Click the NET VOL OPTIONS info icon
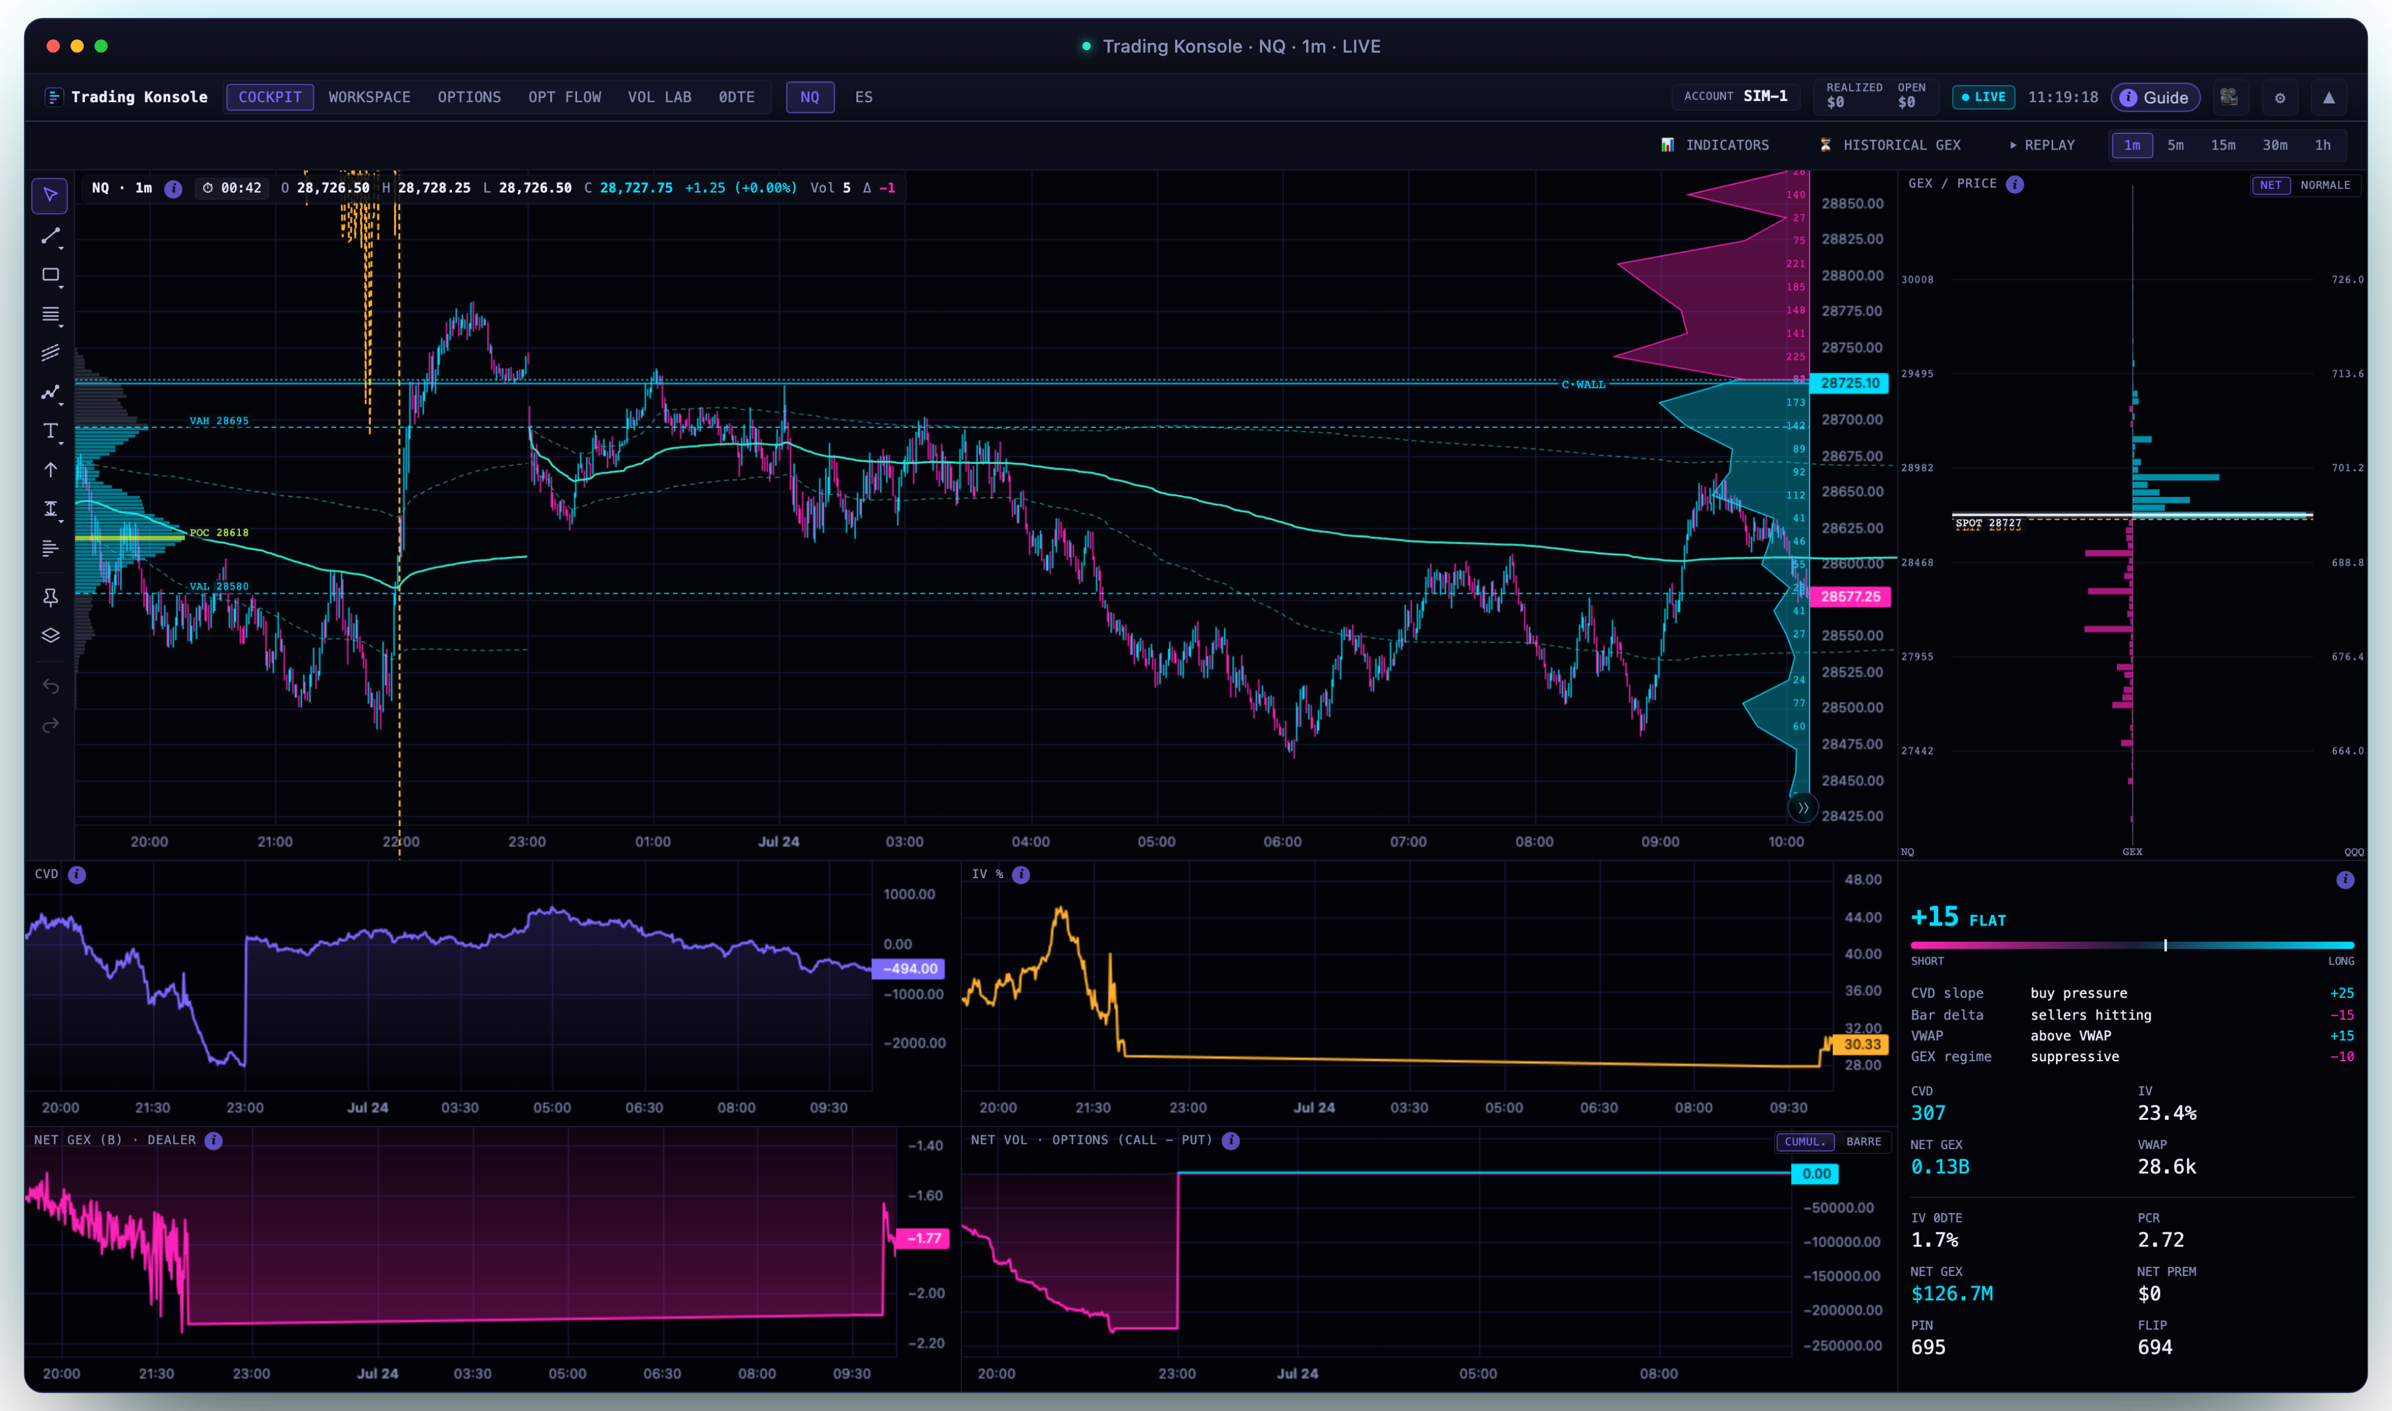Image resolution: width=2392 pixels, height=1411 pixels. 1231,1140
